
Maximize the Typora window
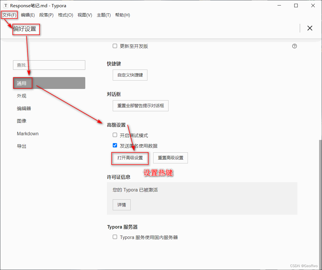[x=296, y=6]
